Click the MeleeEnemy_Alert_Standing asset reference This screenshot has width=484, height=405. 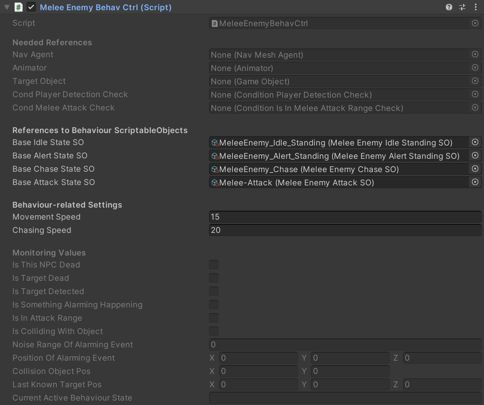click(x=339, y=156)
